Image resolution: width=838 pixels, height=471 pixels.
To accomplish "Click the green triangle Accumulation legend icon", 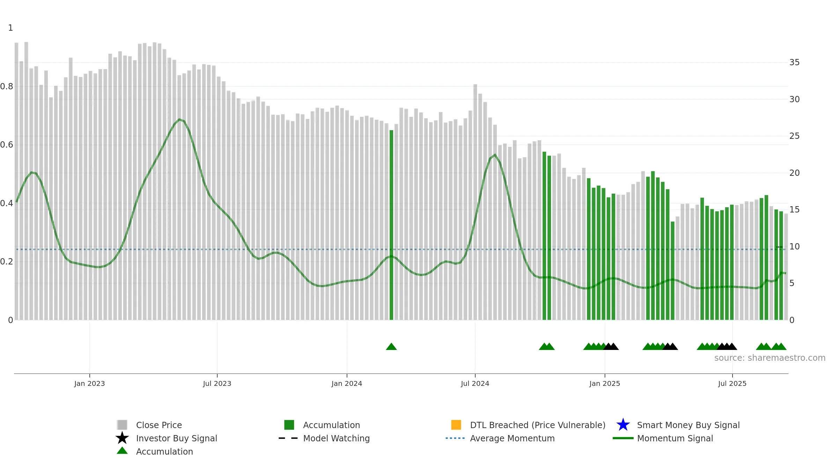I will (122, 451).
